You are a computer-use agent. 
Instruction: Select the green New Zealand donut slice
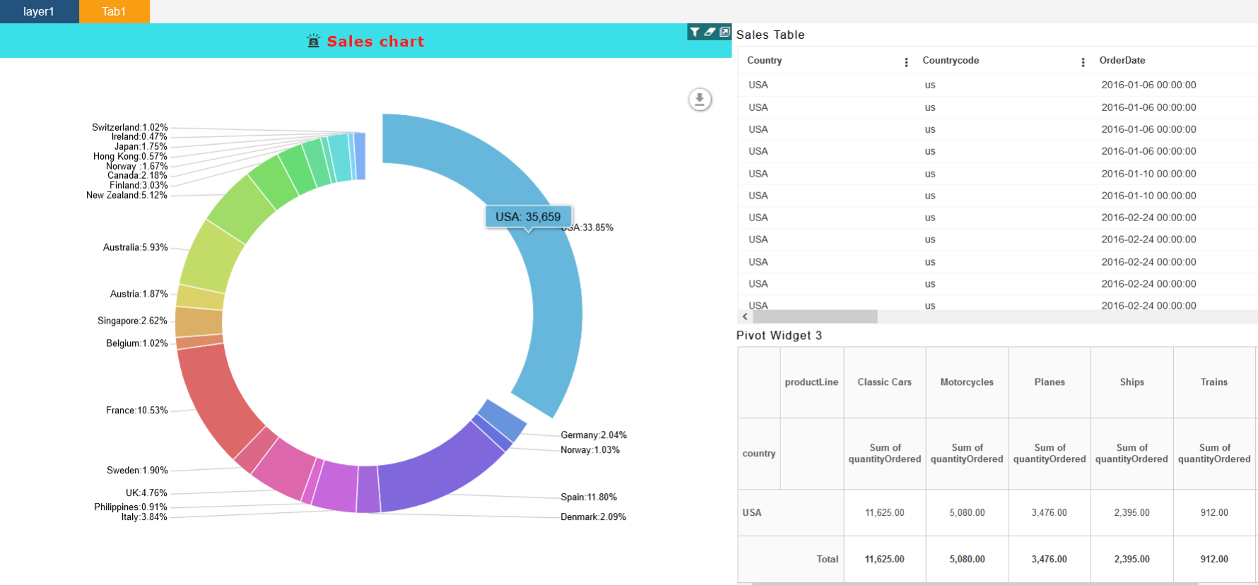coord(240,209)
